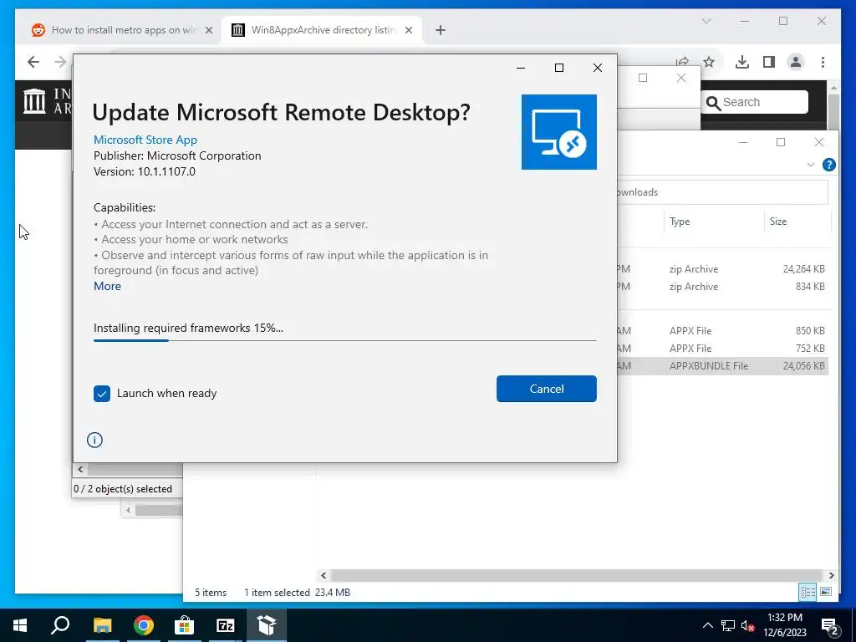This screenshot has height=642, width=856.
Task: Sort Explorer files by Size column
Action: [797, 221]
